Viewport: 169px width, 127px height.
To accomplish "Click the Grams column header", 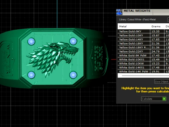I will [x=156, y=26].
